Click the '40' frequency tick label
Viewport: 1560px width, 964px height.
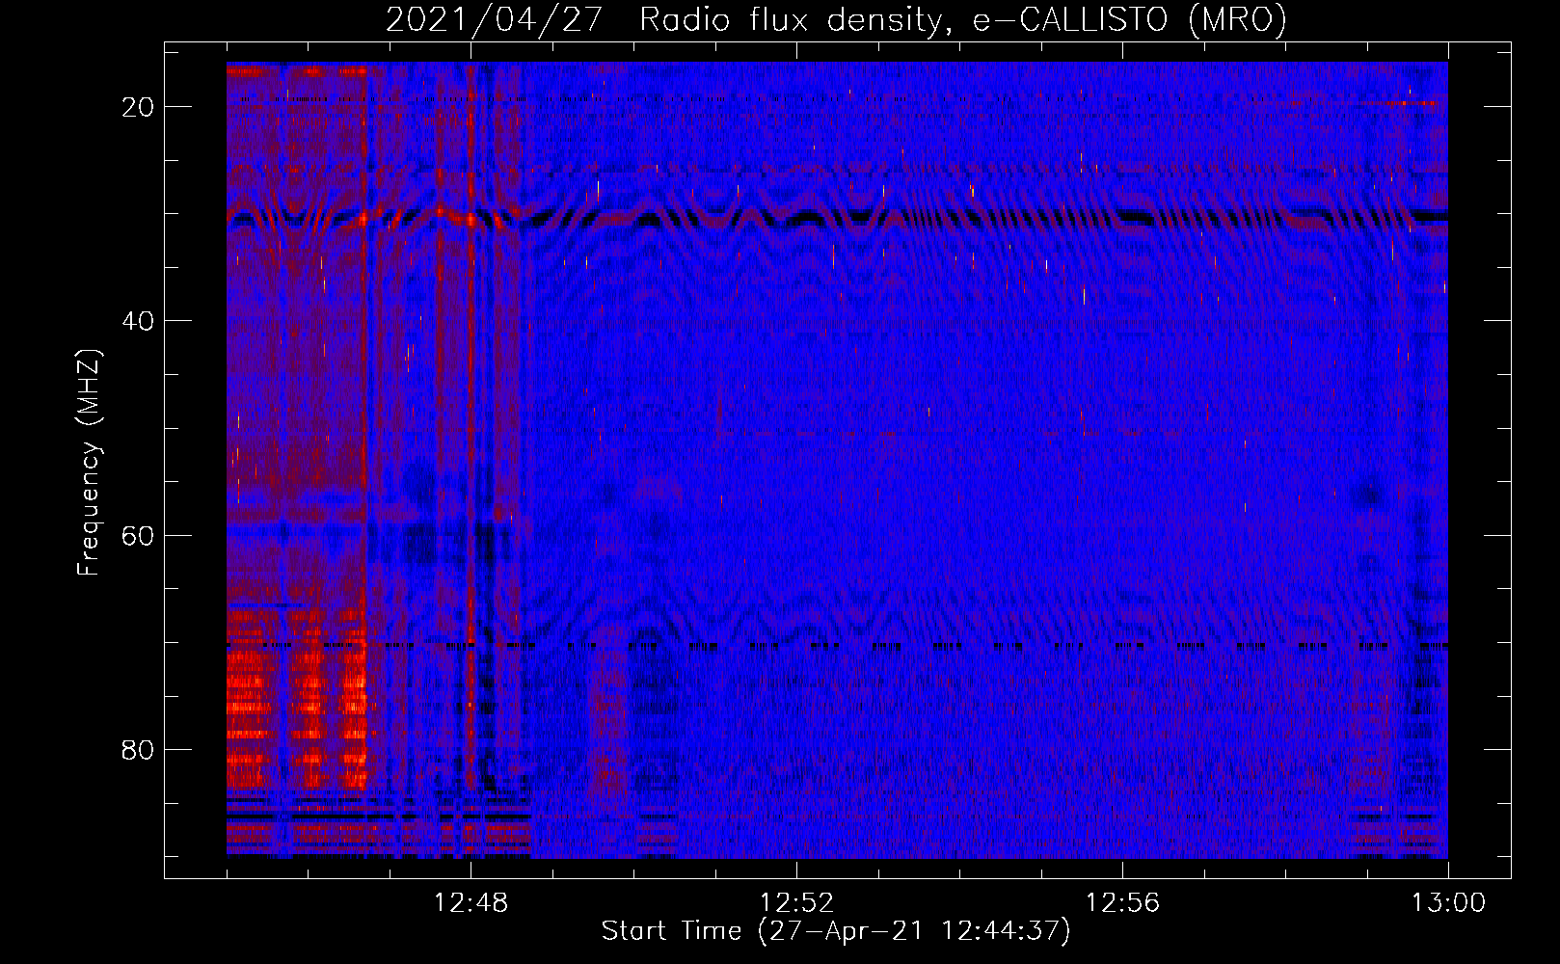tap(139, 321)
